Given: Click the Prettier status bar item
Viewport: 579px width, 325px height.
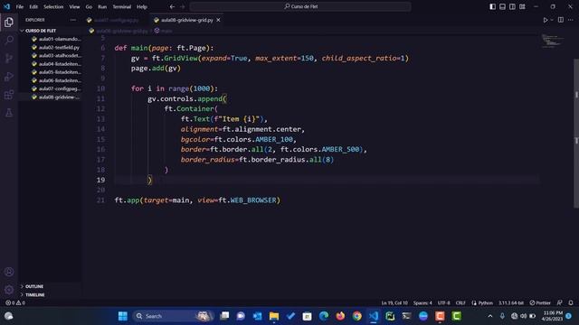Looking at the screenshot, I should pos(540,303).
